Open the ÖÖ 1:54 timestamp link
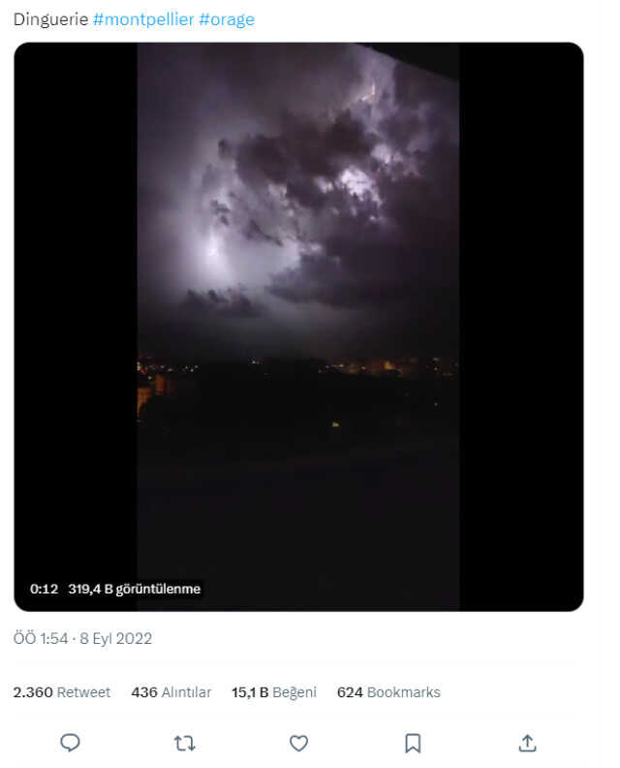This screenshot has width=620, height=768. click(x=40, y=639)
